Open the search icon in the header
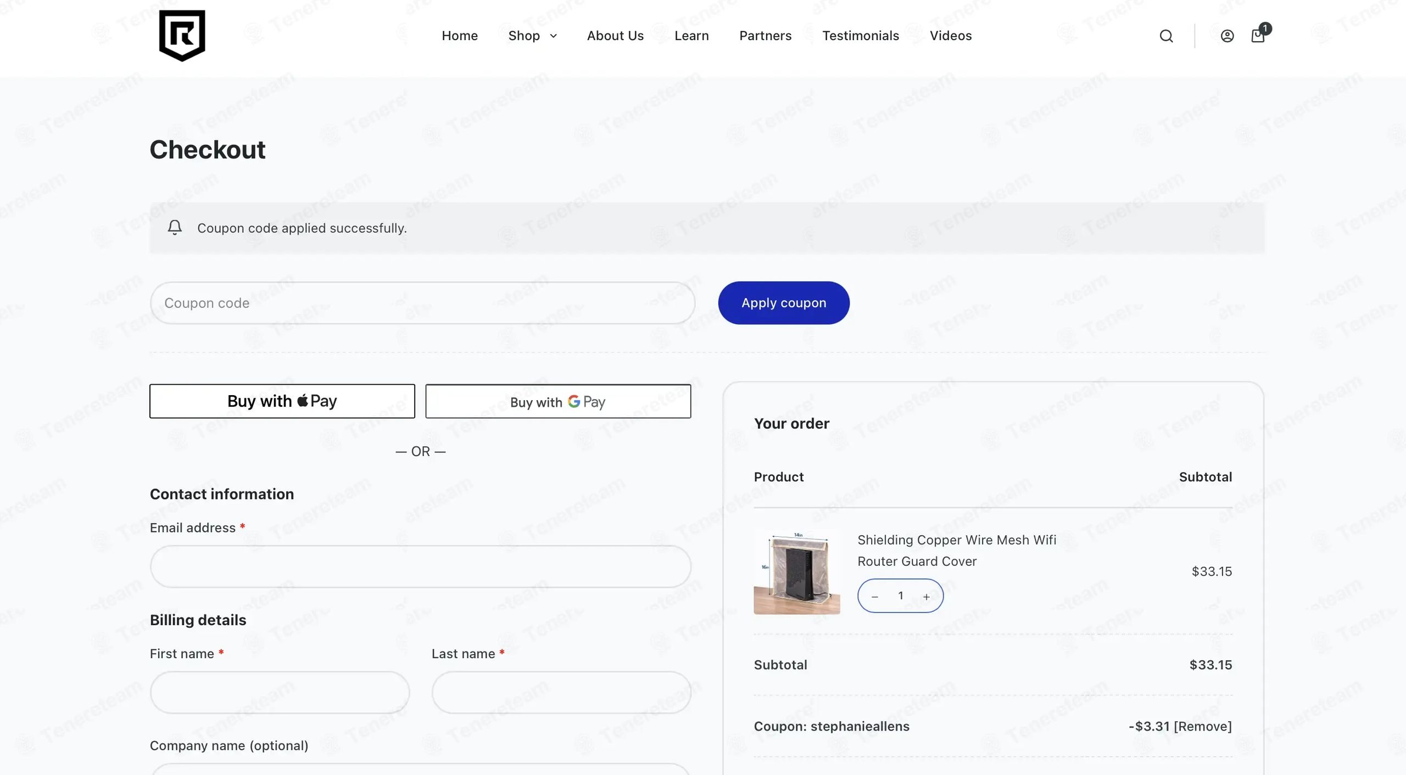The image size is (1406, 775). 1166,36
